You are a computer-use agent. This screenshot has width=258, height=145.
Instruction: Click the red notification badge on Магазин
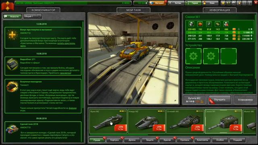coord(166,2)
